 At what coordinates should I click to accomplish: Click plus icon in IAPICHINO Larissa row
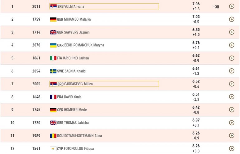coord(232,58)
